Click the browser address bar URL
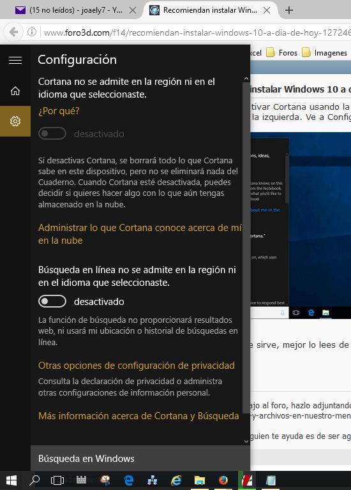The image size is (351, 490). click(197, 33)
